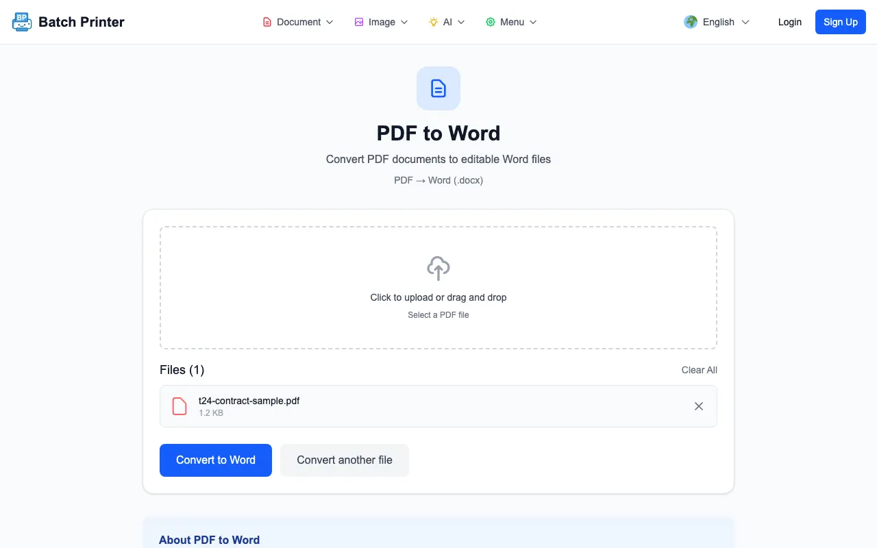Screen dimensions: 877x548
Task: Click the PDF to Word page title
Action: 438,133
